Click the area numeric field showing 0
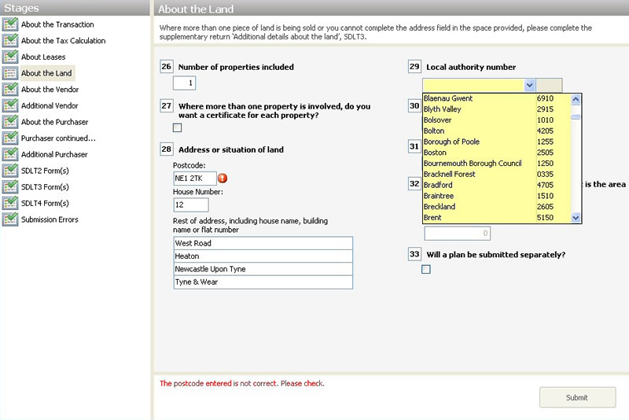The image size is (629, 420). (458, 233)
